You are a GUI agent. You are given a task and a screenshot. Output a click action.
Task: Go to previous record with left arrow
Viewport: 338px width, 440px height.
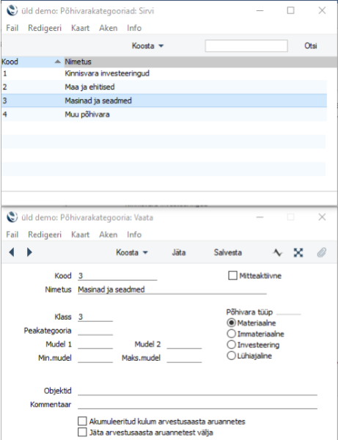click(12, 252)
